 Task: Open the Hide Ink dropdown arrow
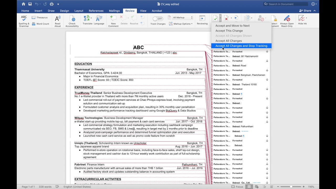(x=306, y=18)
